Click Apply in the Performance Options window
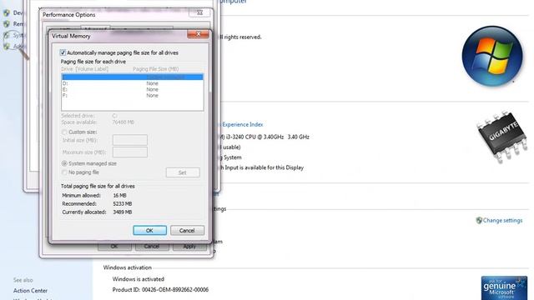 pos(189,247)
